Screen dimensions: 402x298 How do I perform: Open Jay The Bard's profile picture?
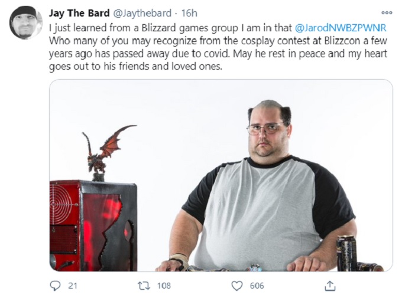(25, 22)
